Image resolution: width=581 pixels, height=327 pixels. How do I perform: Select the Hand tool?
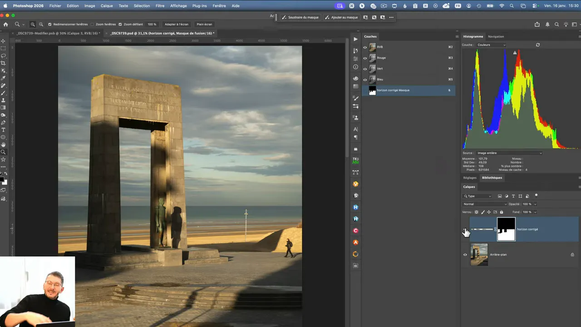[x=3, y=144]
